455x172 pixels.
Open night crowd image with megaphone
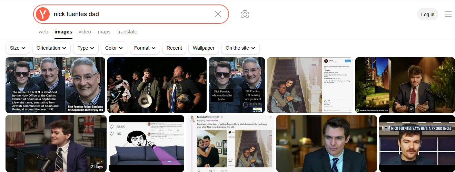coord(157,85)
